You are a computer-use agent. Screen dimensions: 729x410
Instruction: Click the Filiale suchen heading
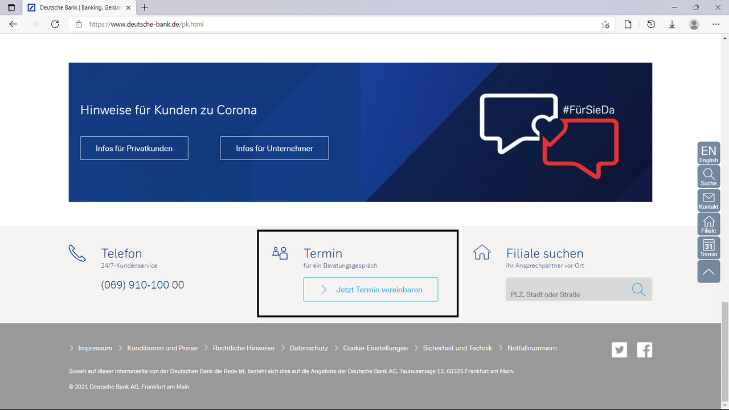pyautogui.click(x=545, y=253)
